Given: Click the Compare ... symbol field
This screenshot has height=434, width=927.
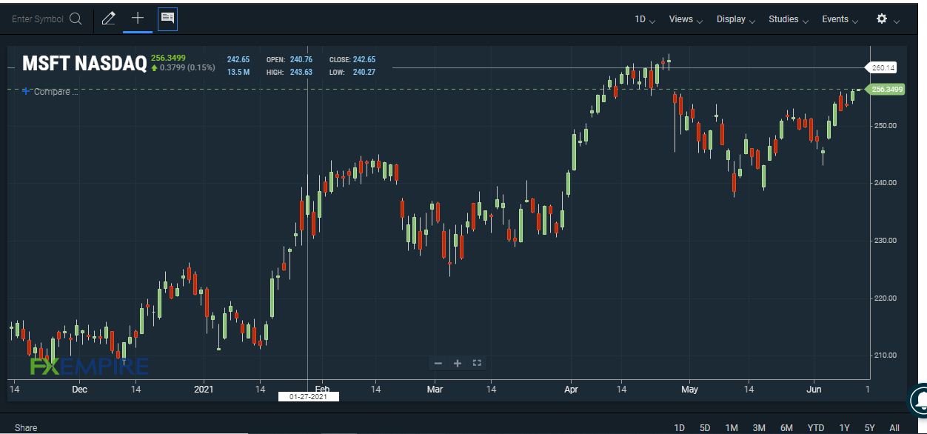Looking at the screenshot, I should pos(56,92).
